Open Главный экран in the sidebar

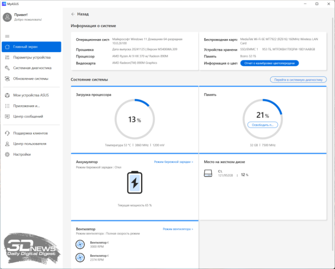tap(31, 47)
